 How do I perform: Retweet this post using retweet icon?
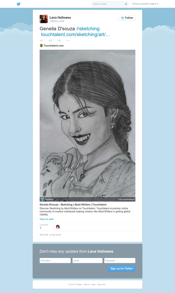coord(50,40)
